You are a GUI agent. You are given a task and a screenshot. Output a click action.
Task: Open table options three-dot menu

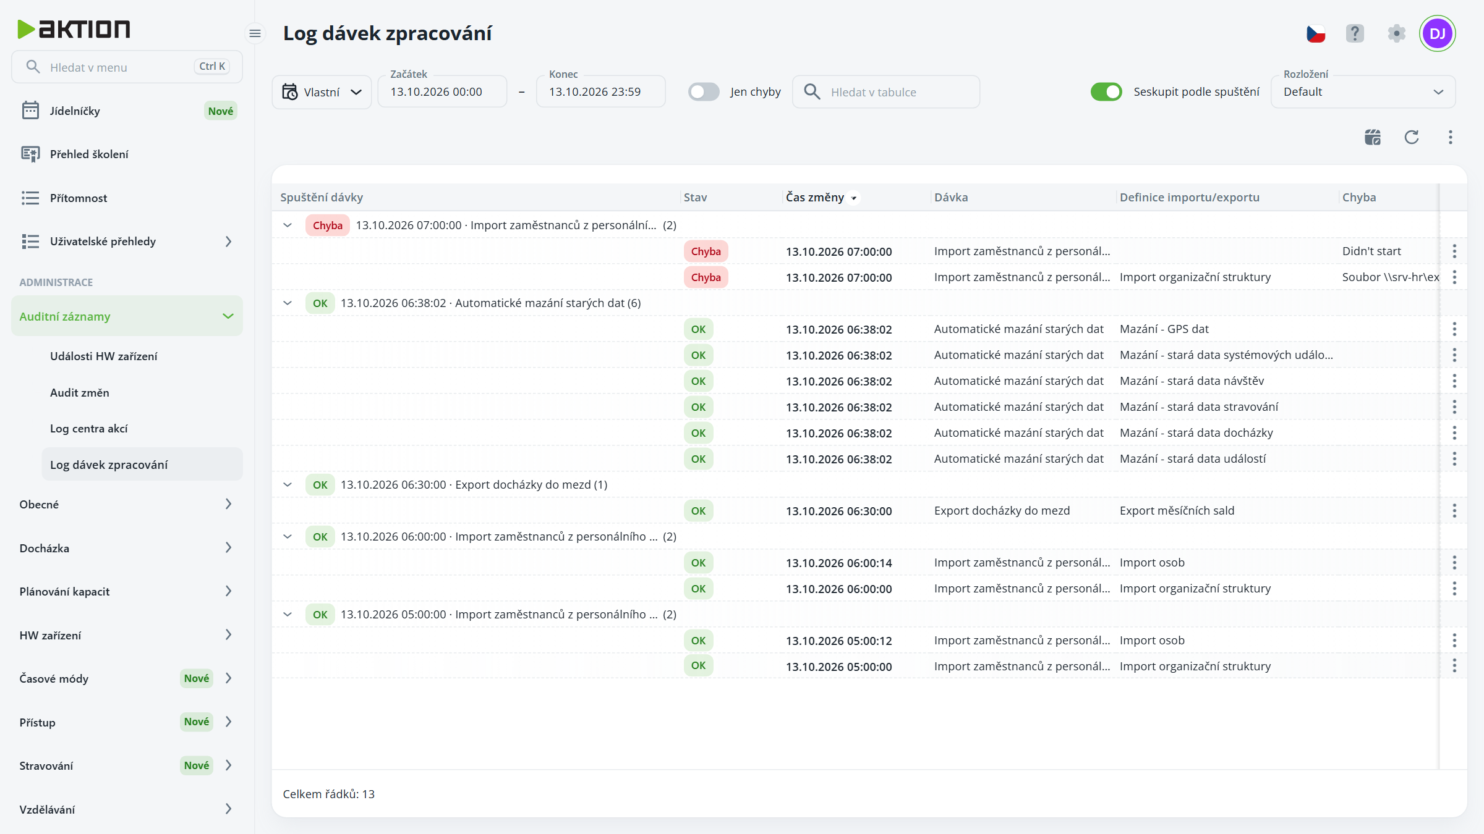click(1451, 137)
